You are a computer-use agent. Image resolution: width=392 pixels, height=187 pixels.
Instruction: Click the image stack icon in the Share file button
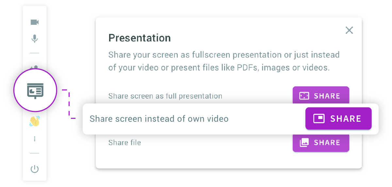(304, 143)
